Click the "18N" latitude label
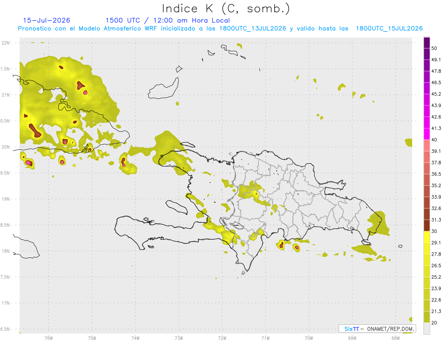This screenshot has width=444, height=343. pyautogui.click(x=6, y=251)
